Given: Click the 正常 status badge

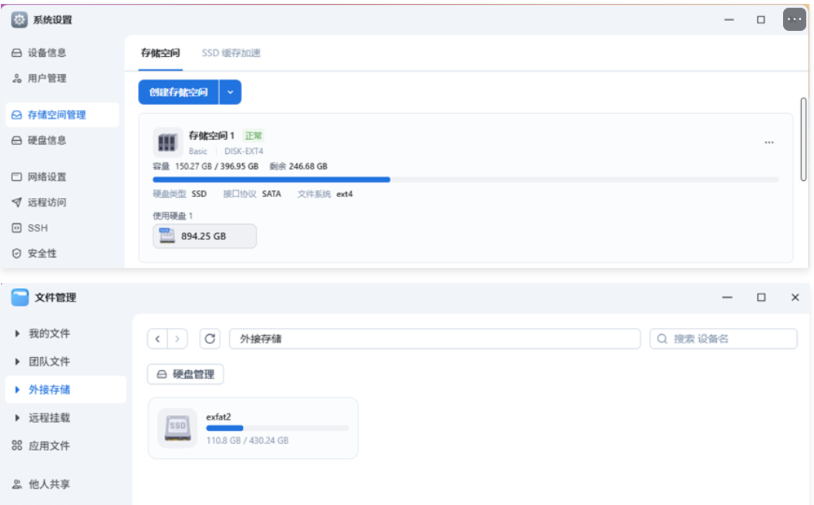Looking at the screenshot, I should [x=254, y=135].
